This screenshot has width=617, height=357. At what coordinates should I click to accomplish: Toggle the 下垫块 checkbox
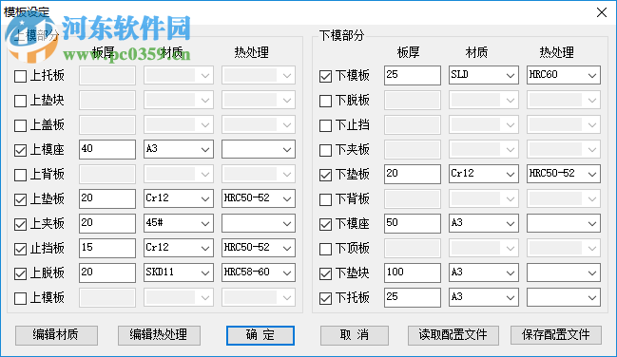[325, 273]
